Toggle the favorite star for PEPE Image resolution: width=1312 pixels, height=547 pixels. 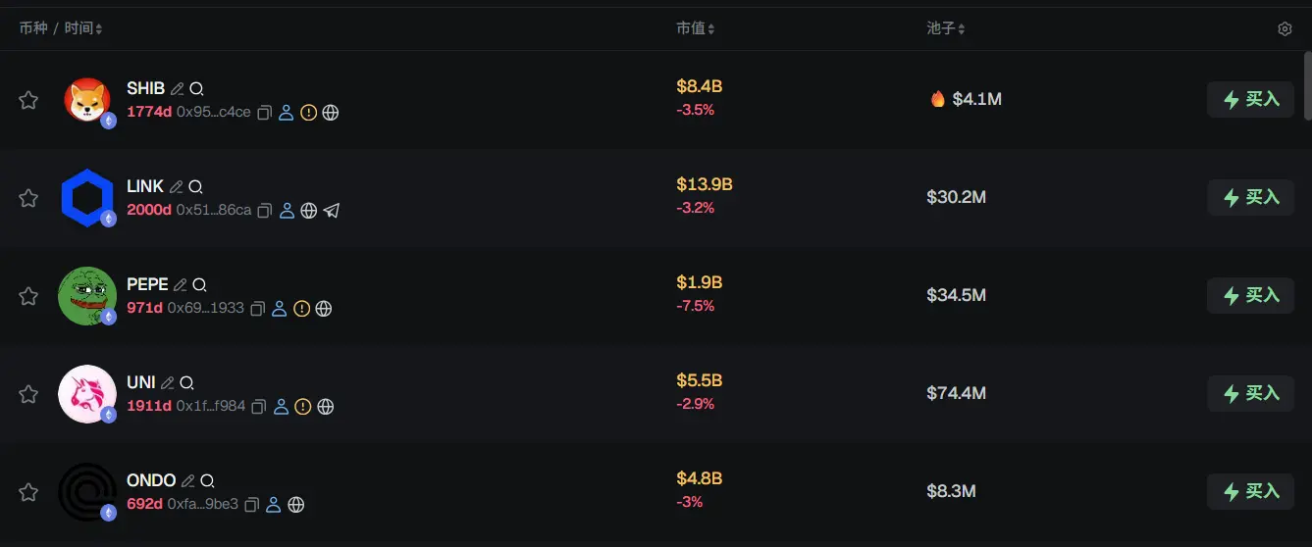[28, 296]
